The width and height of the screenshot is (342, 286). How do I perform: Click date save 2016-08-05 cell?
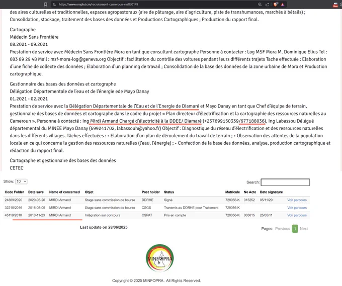point(36,208)
